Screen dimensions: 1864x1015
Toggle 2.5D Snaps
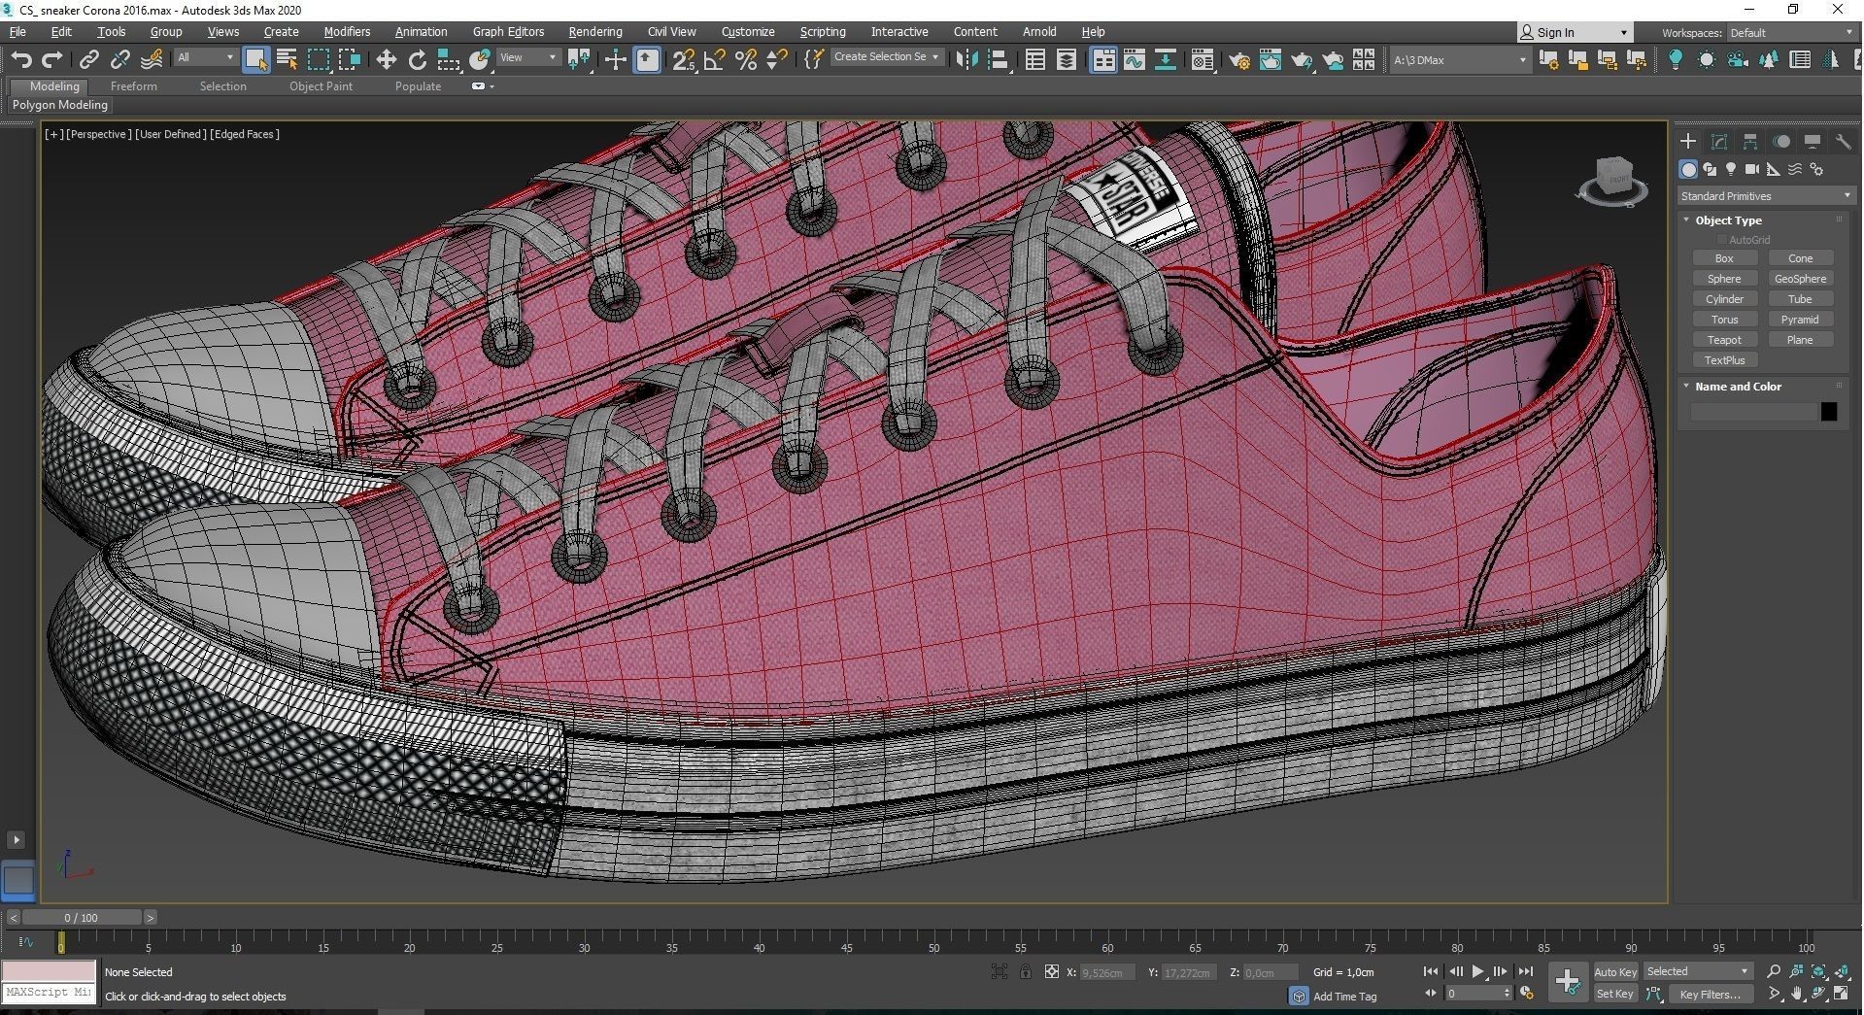(683, 60)
